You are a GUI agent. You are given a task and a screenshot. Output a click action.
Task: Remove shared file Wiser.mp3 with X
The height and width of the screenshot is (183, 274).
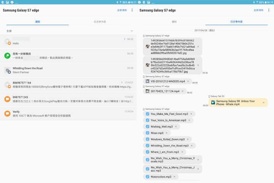click(x=167, y=133)
